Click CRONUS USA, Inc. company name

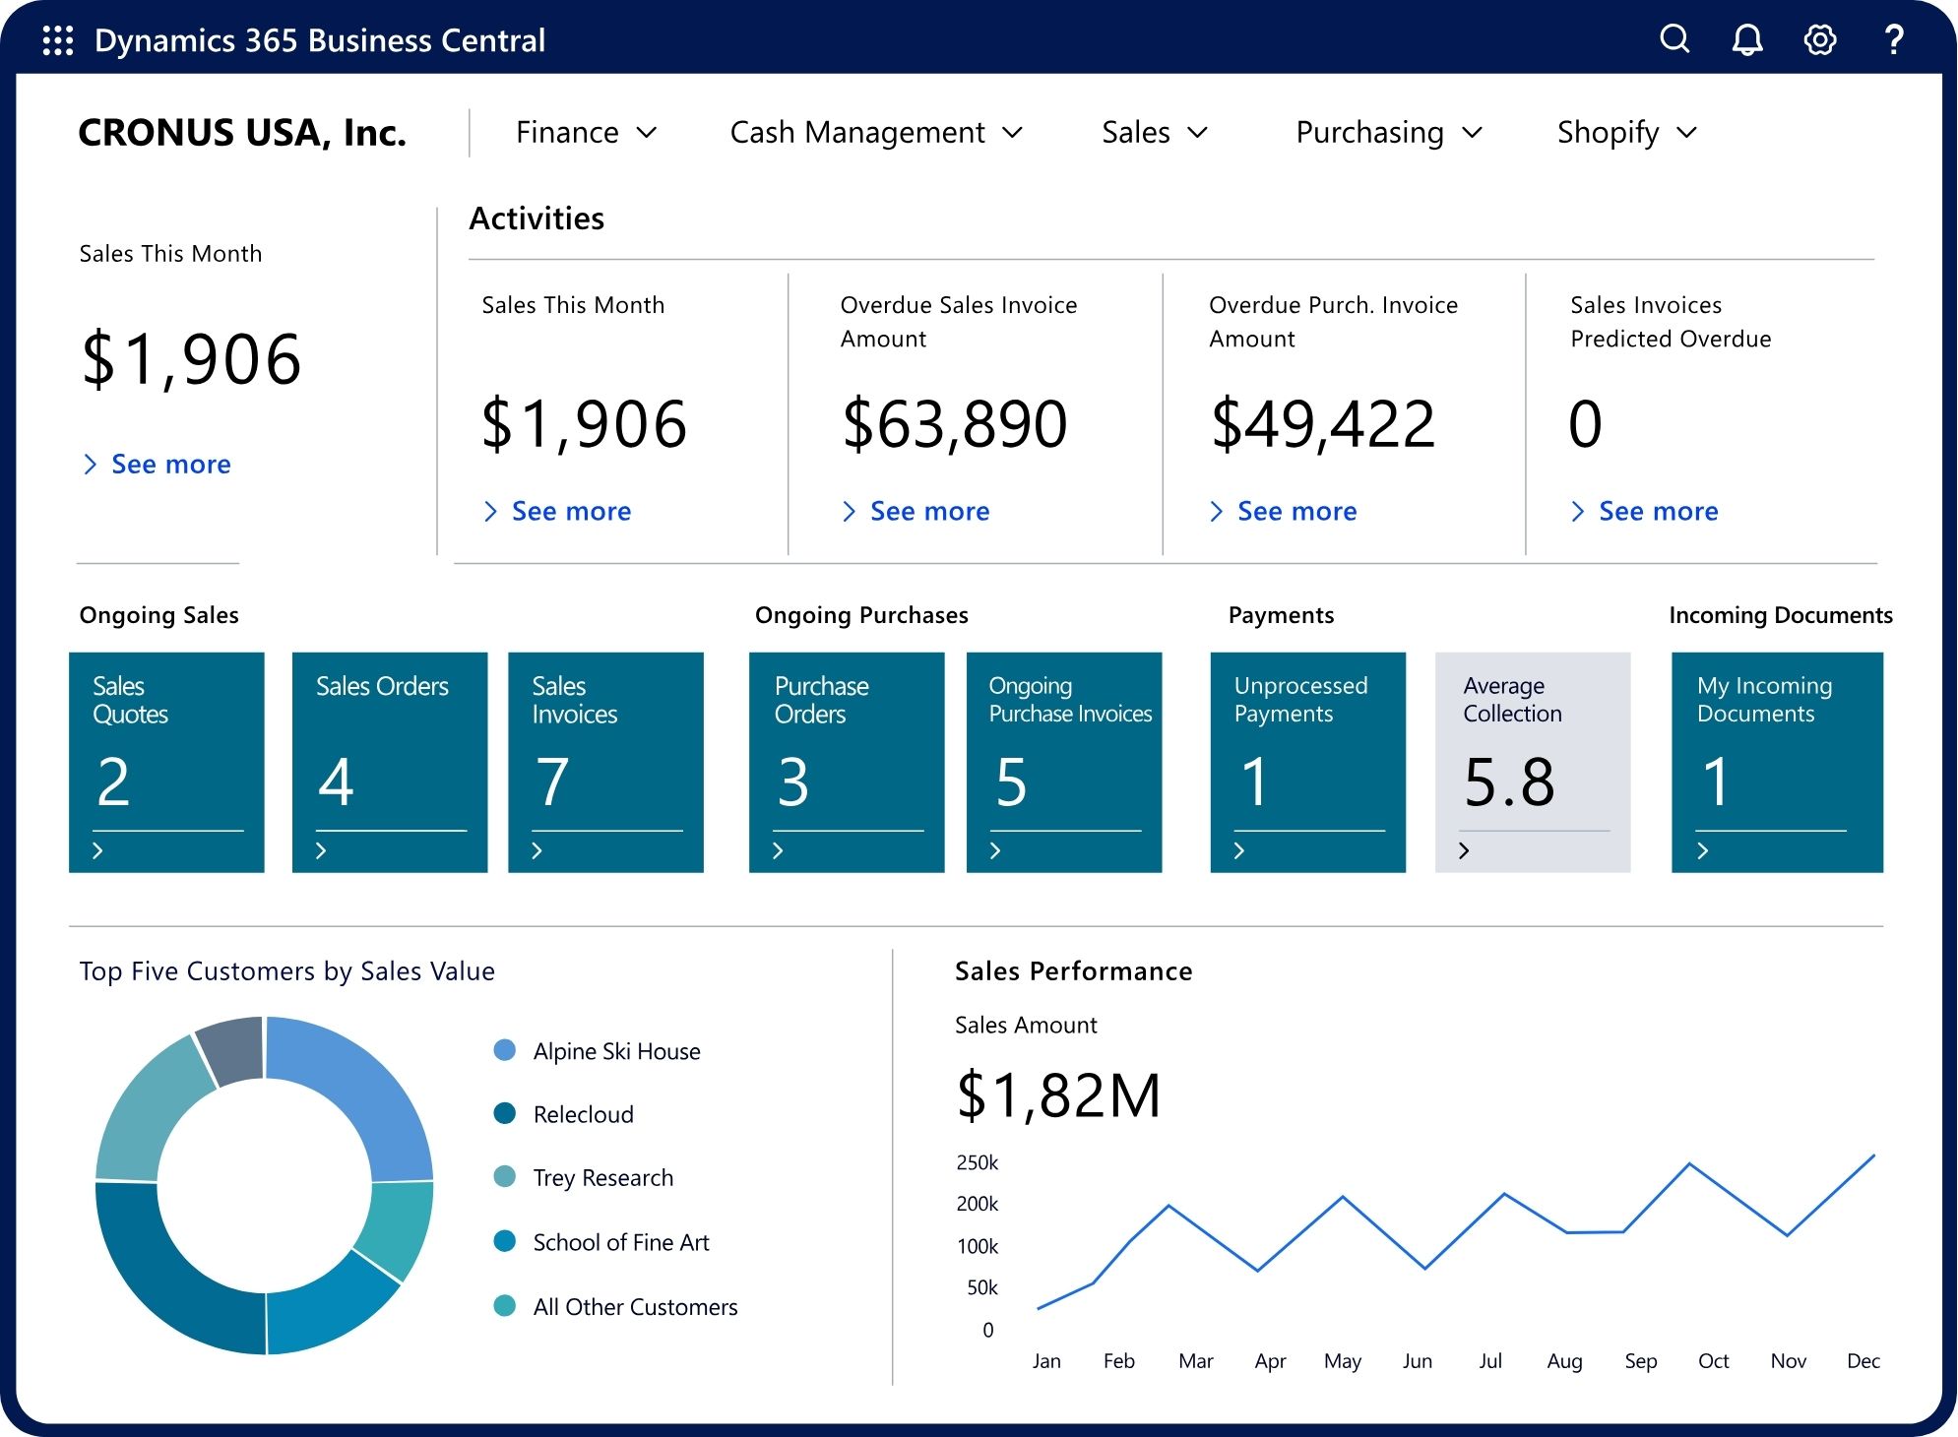coord(242,133)
